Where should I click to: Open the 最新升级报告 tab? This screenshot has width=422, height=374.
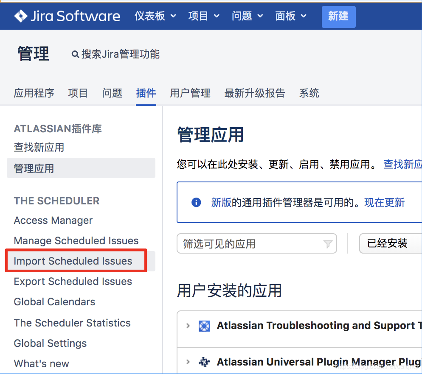[255, 93]
